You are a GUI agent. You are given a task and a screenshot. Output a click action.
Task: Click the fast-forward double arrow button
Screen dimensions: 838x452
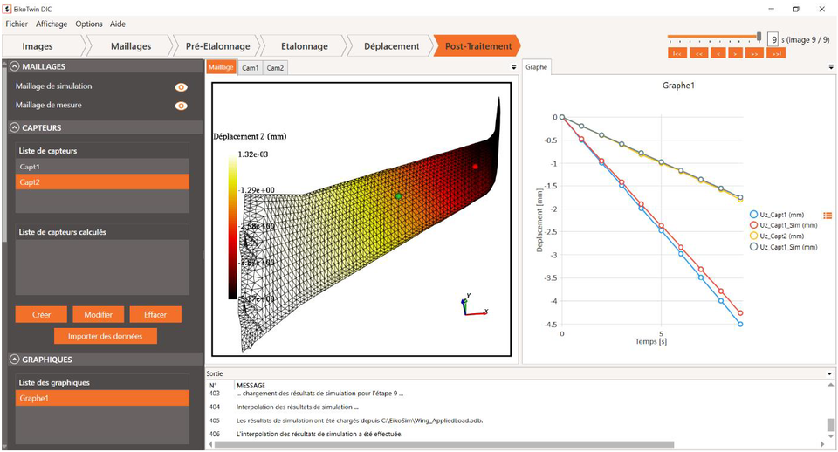pos(755,53)
